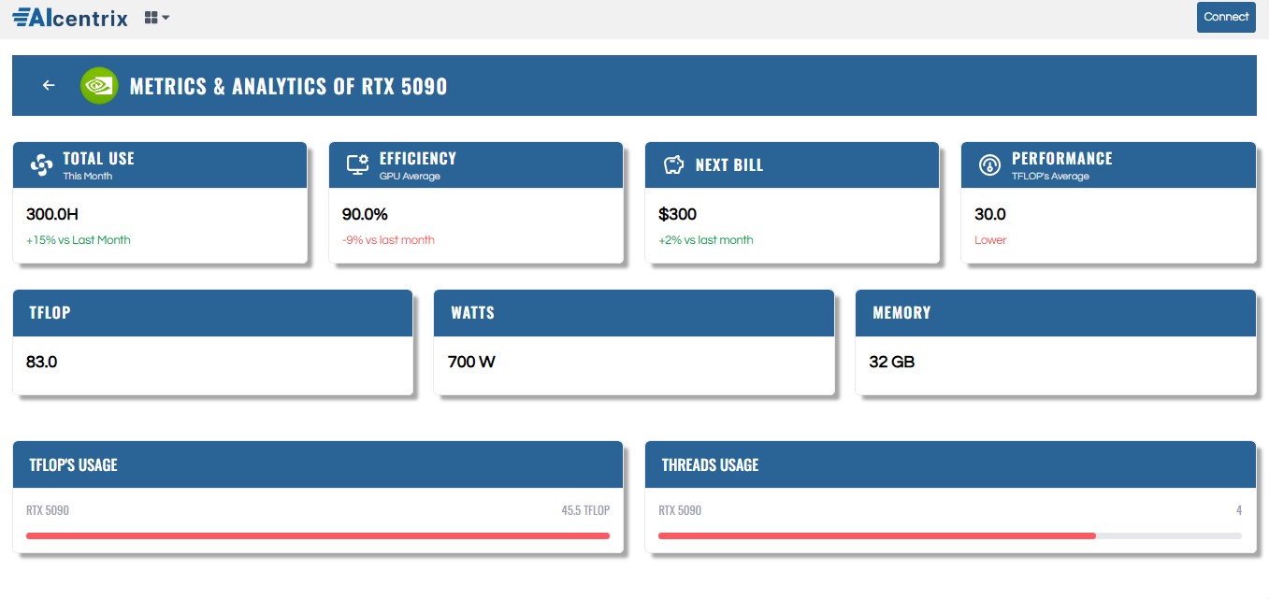Click the Efficiency monitor gear icon

(357, 165)
